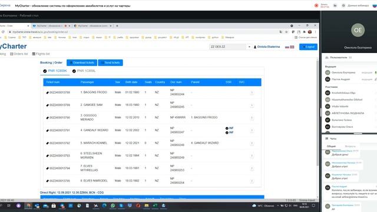Click the Birth date column header
377x212 pixels.
(x=131, y=82)
